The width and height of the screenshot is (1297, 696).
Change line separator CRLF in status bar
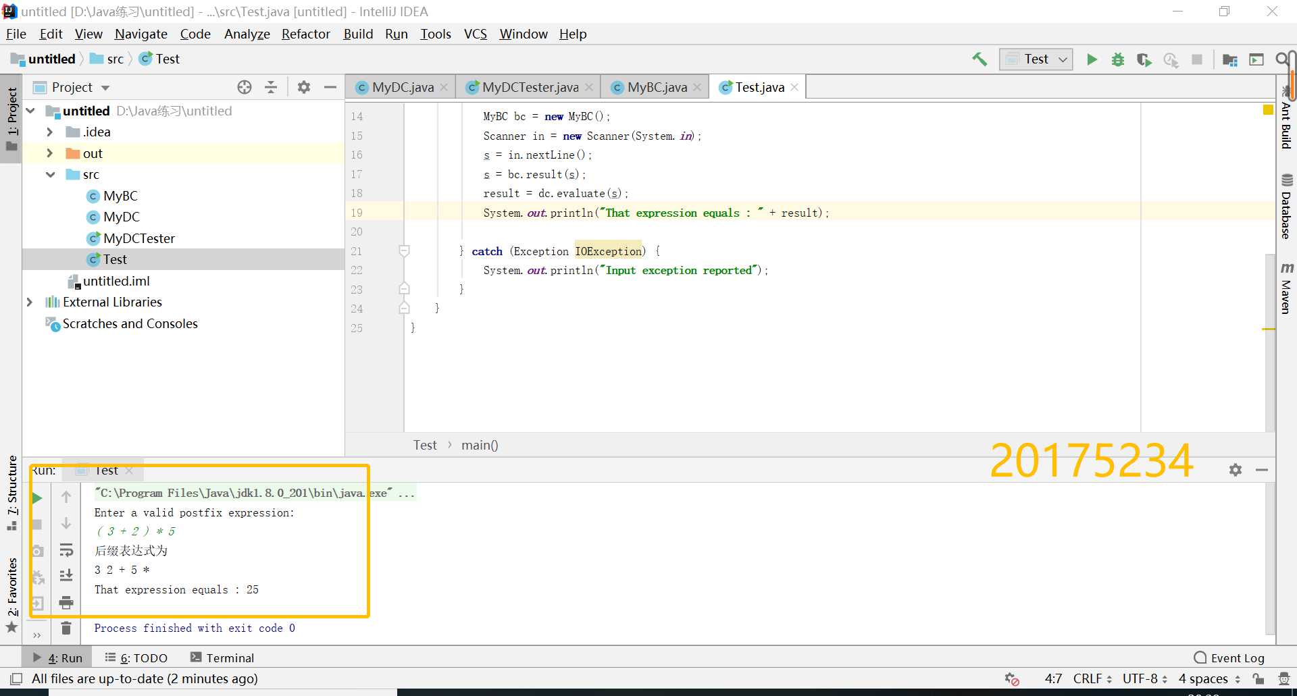pos(1092,678)
